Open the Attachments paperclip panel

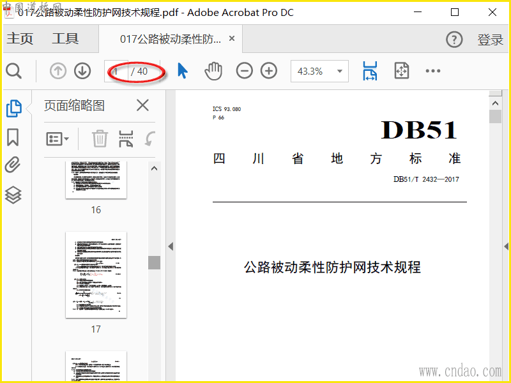[x=13, y=165]
